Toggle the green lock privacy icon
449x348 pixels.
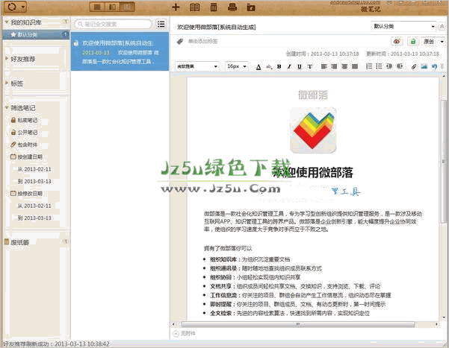(x=412, y=42)
